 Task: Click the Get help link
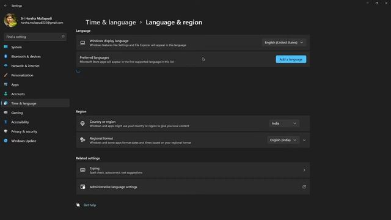click(x=90, y=205)
